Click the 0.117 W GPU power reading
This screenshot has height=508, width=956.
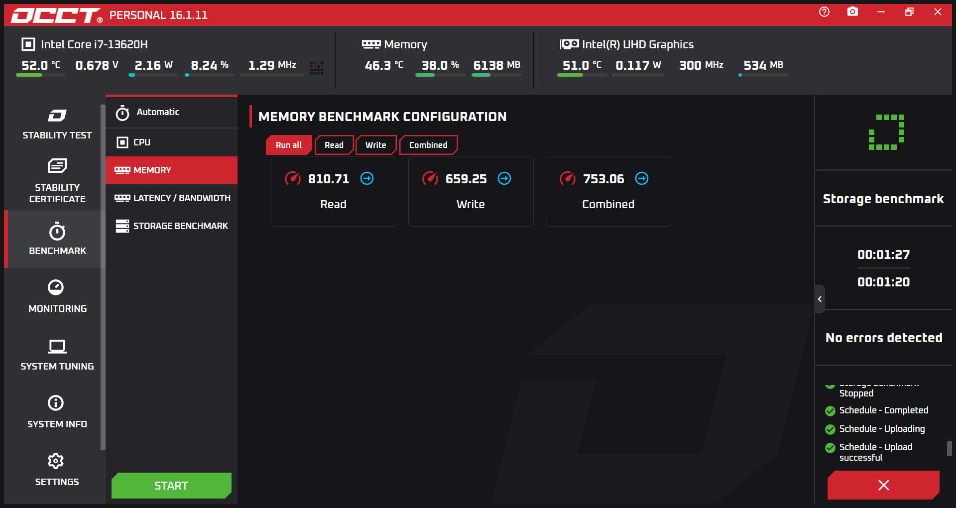638,65
